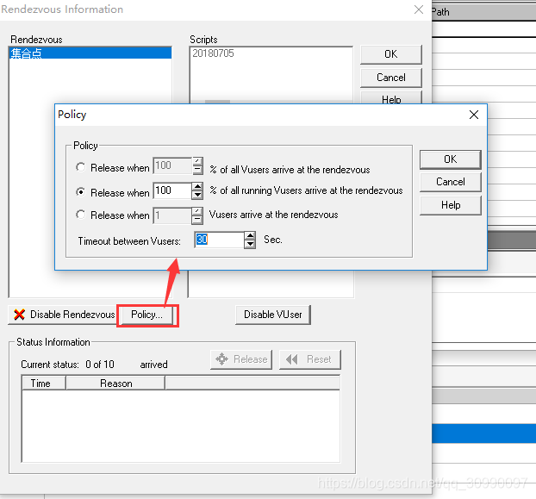The image size is (536, 499).
Task: Close the Rendezvous Information window
Action: (419, 9)
